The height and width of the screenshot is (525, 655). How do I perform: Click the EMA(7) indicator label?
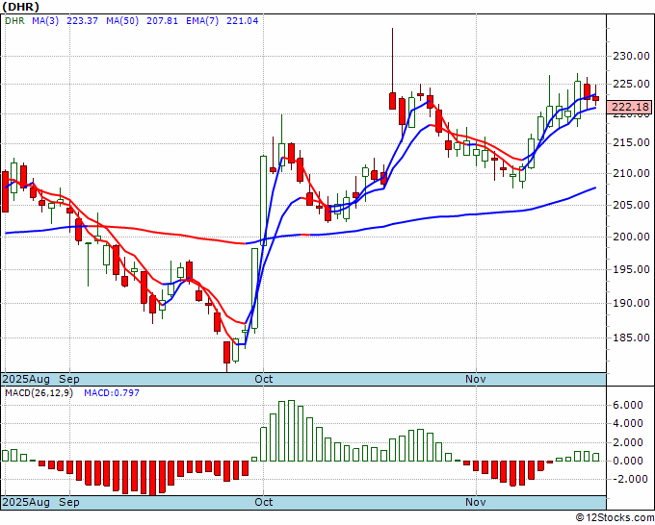click(x=202, y=21)
